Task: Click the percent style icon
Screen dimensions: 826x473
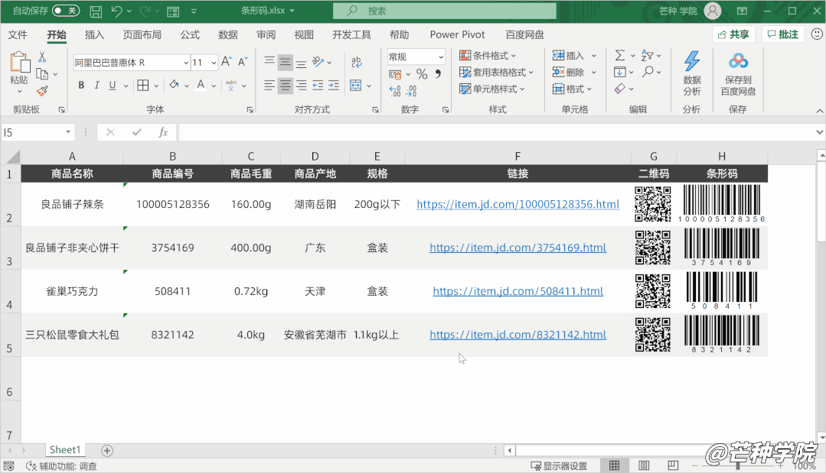Action: pyautogui.click(x=422, y=74)
